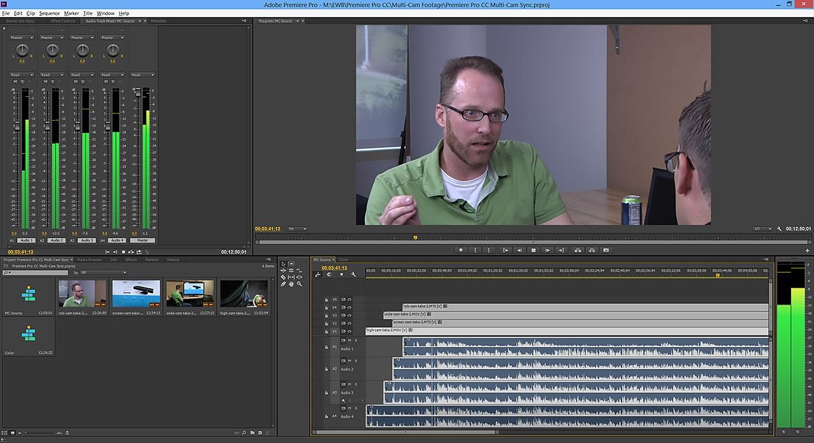Click the Program Monitor playhead marker
This screenshot has height=443, width=814.
tap(415, 237)
